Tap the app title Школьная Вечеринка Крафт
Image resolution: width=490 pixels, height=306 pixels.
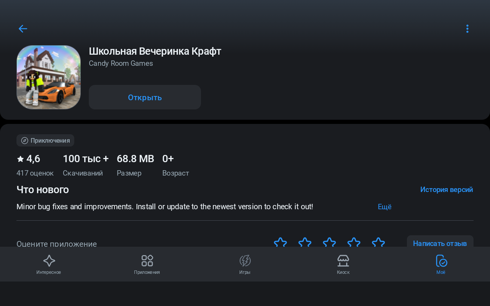(155, 51)
